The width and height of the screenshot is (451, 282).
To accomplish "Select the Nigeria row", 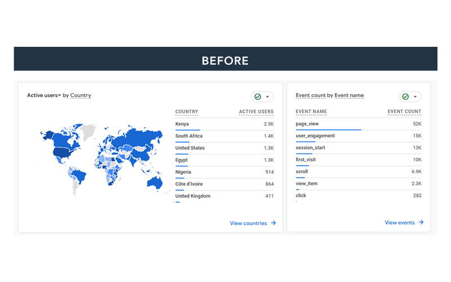I will 224,172.
